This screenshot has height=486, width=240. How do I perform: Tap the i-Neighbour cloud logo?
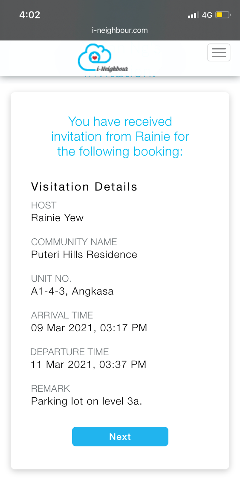[103, 58]
